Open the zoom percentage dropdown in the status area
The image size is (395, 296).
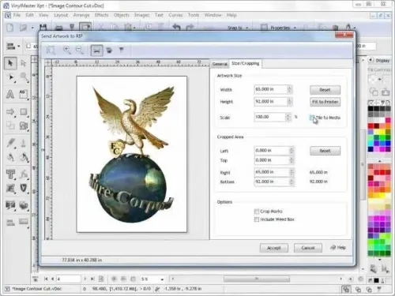162,279
